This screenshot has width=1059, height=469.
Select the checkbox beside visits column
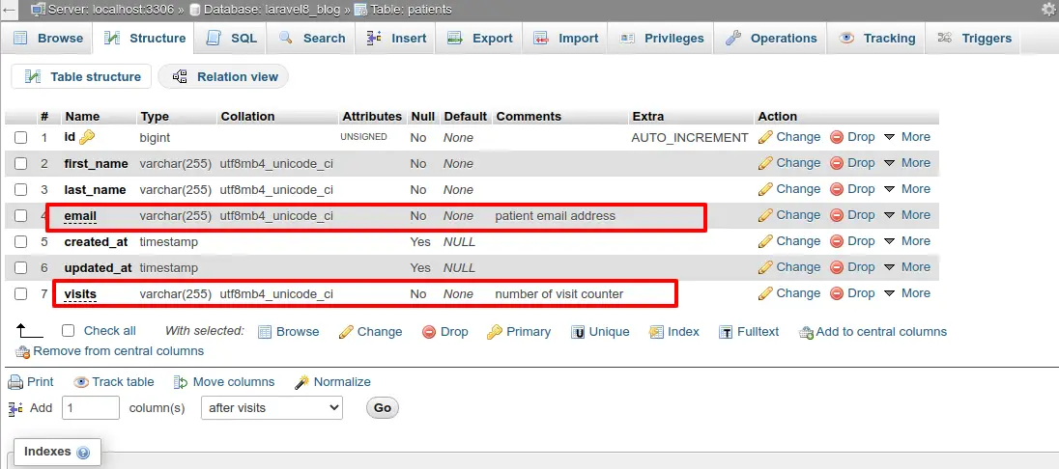[x=21, y=293]
